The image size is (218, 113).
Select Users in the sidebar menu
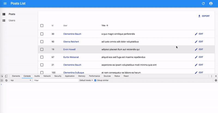point(12,20)
